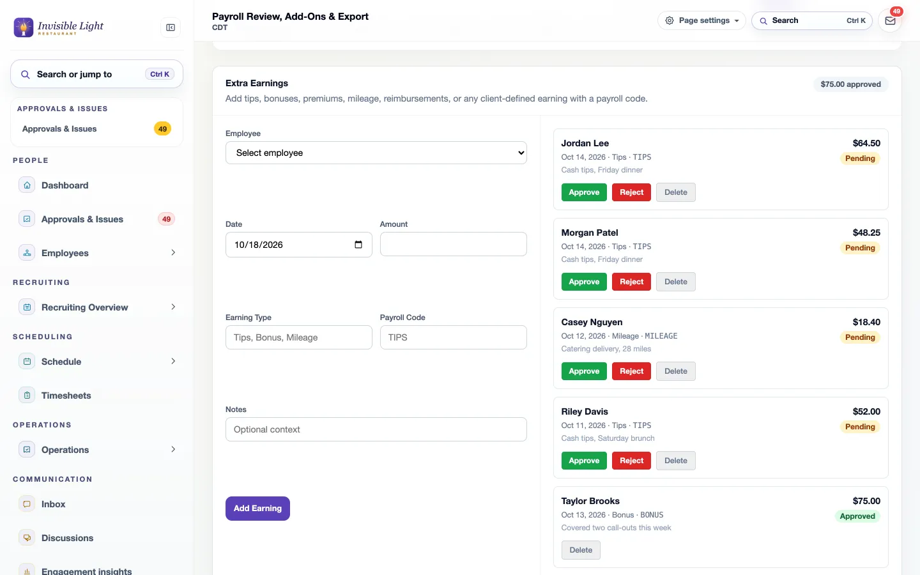Click the Approvals & Issues sidebar icon under People
This screenshot has height=575, width=920.
[x=27, y=219]
